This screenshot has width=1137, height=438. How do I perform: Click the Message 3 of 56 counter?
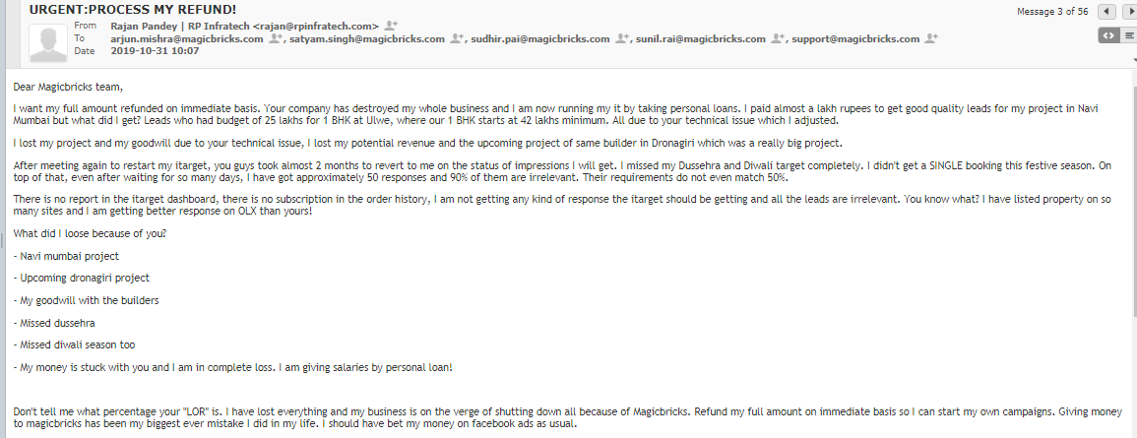pyautogui.click(x=1052, y=11)
